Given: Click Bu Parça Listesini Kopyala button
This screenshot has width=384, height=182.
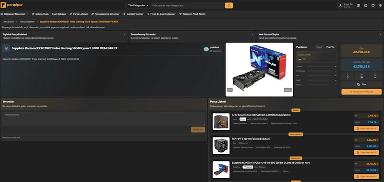Looking at the screenshot, I should pos(361,91).
